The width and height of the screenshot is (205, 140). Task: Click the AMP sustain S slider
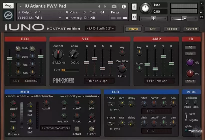coord(163,56)
